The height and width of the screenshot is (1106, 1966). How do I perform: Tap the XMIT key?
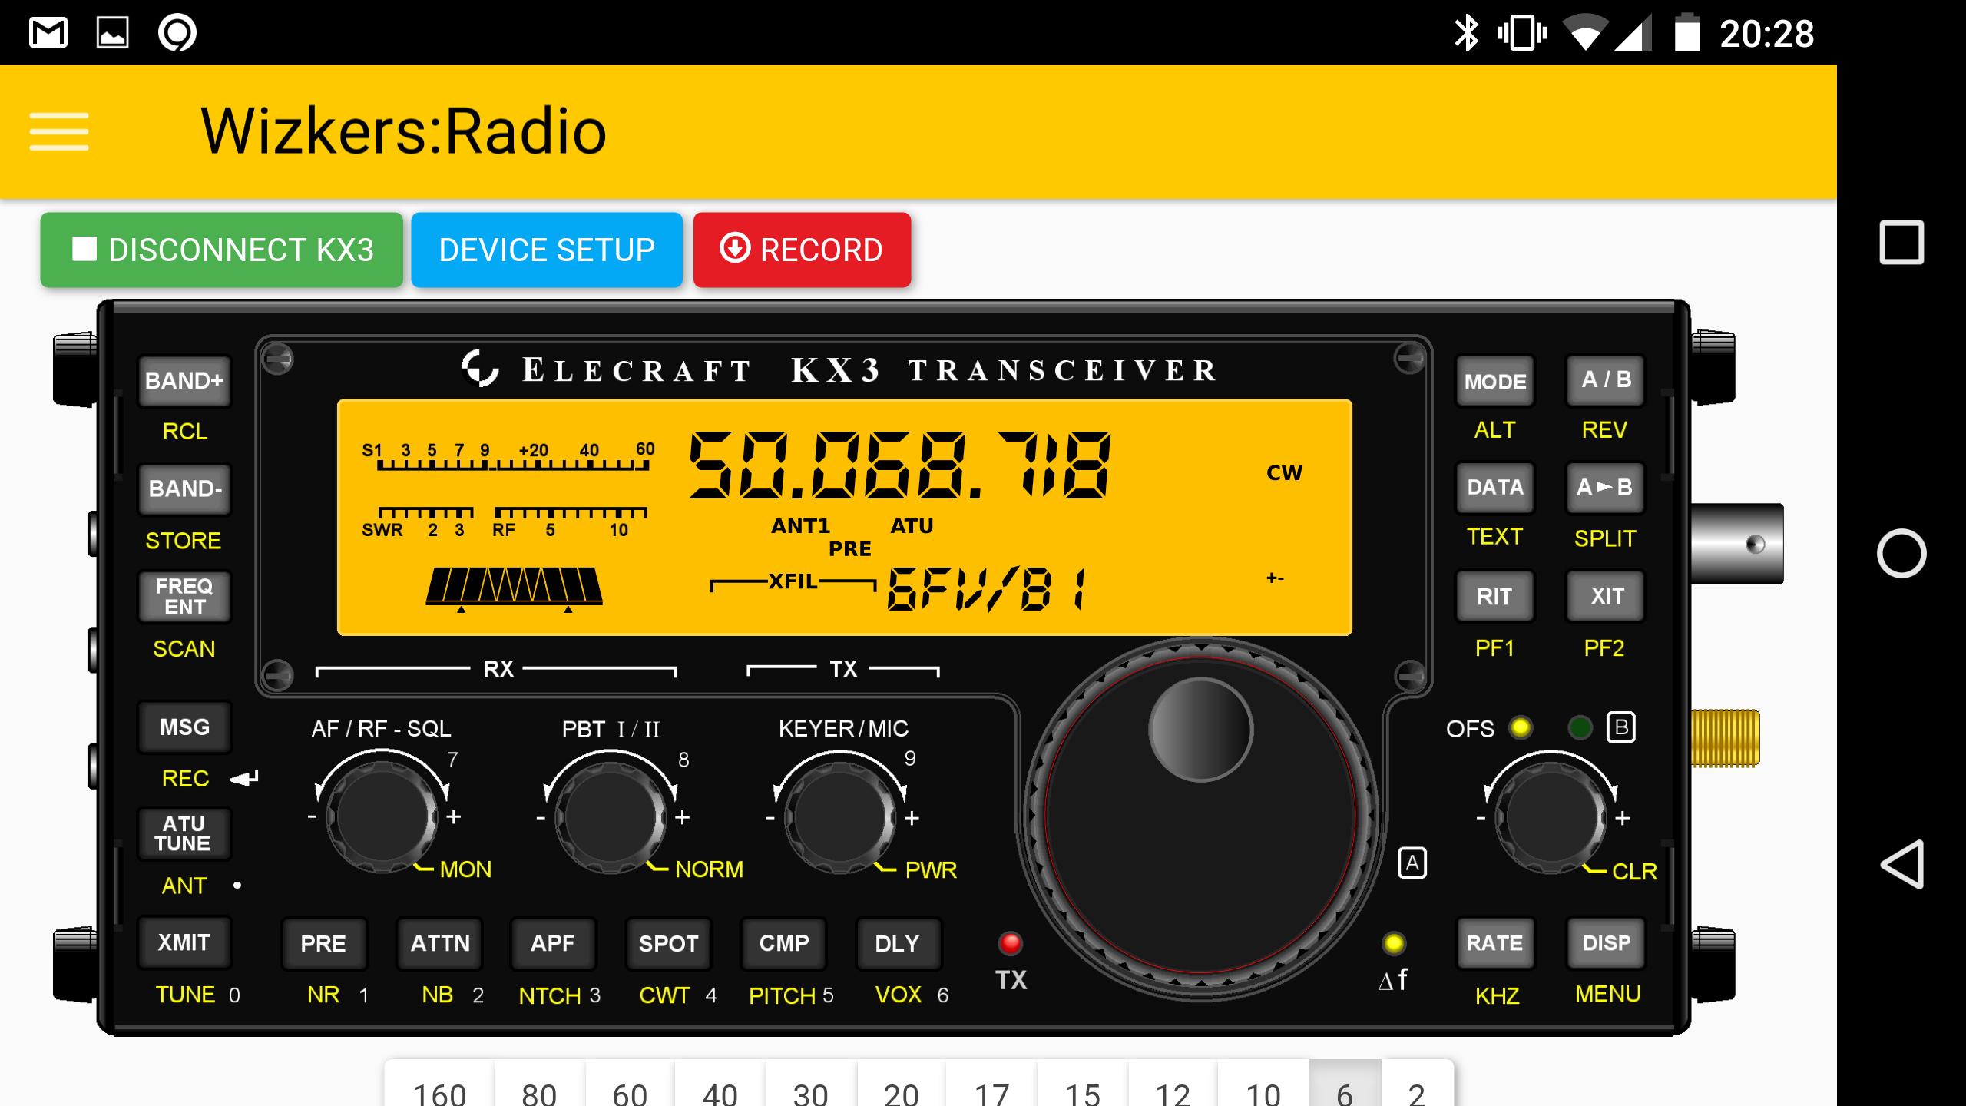pyautogui.click(x=184, y=942)
